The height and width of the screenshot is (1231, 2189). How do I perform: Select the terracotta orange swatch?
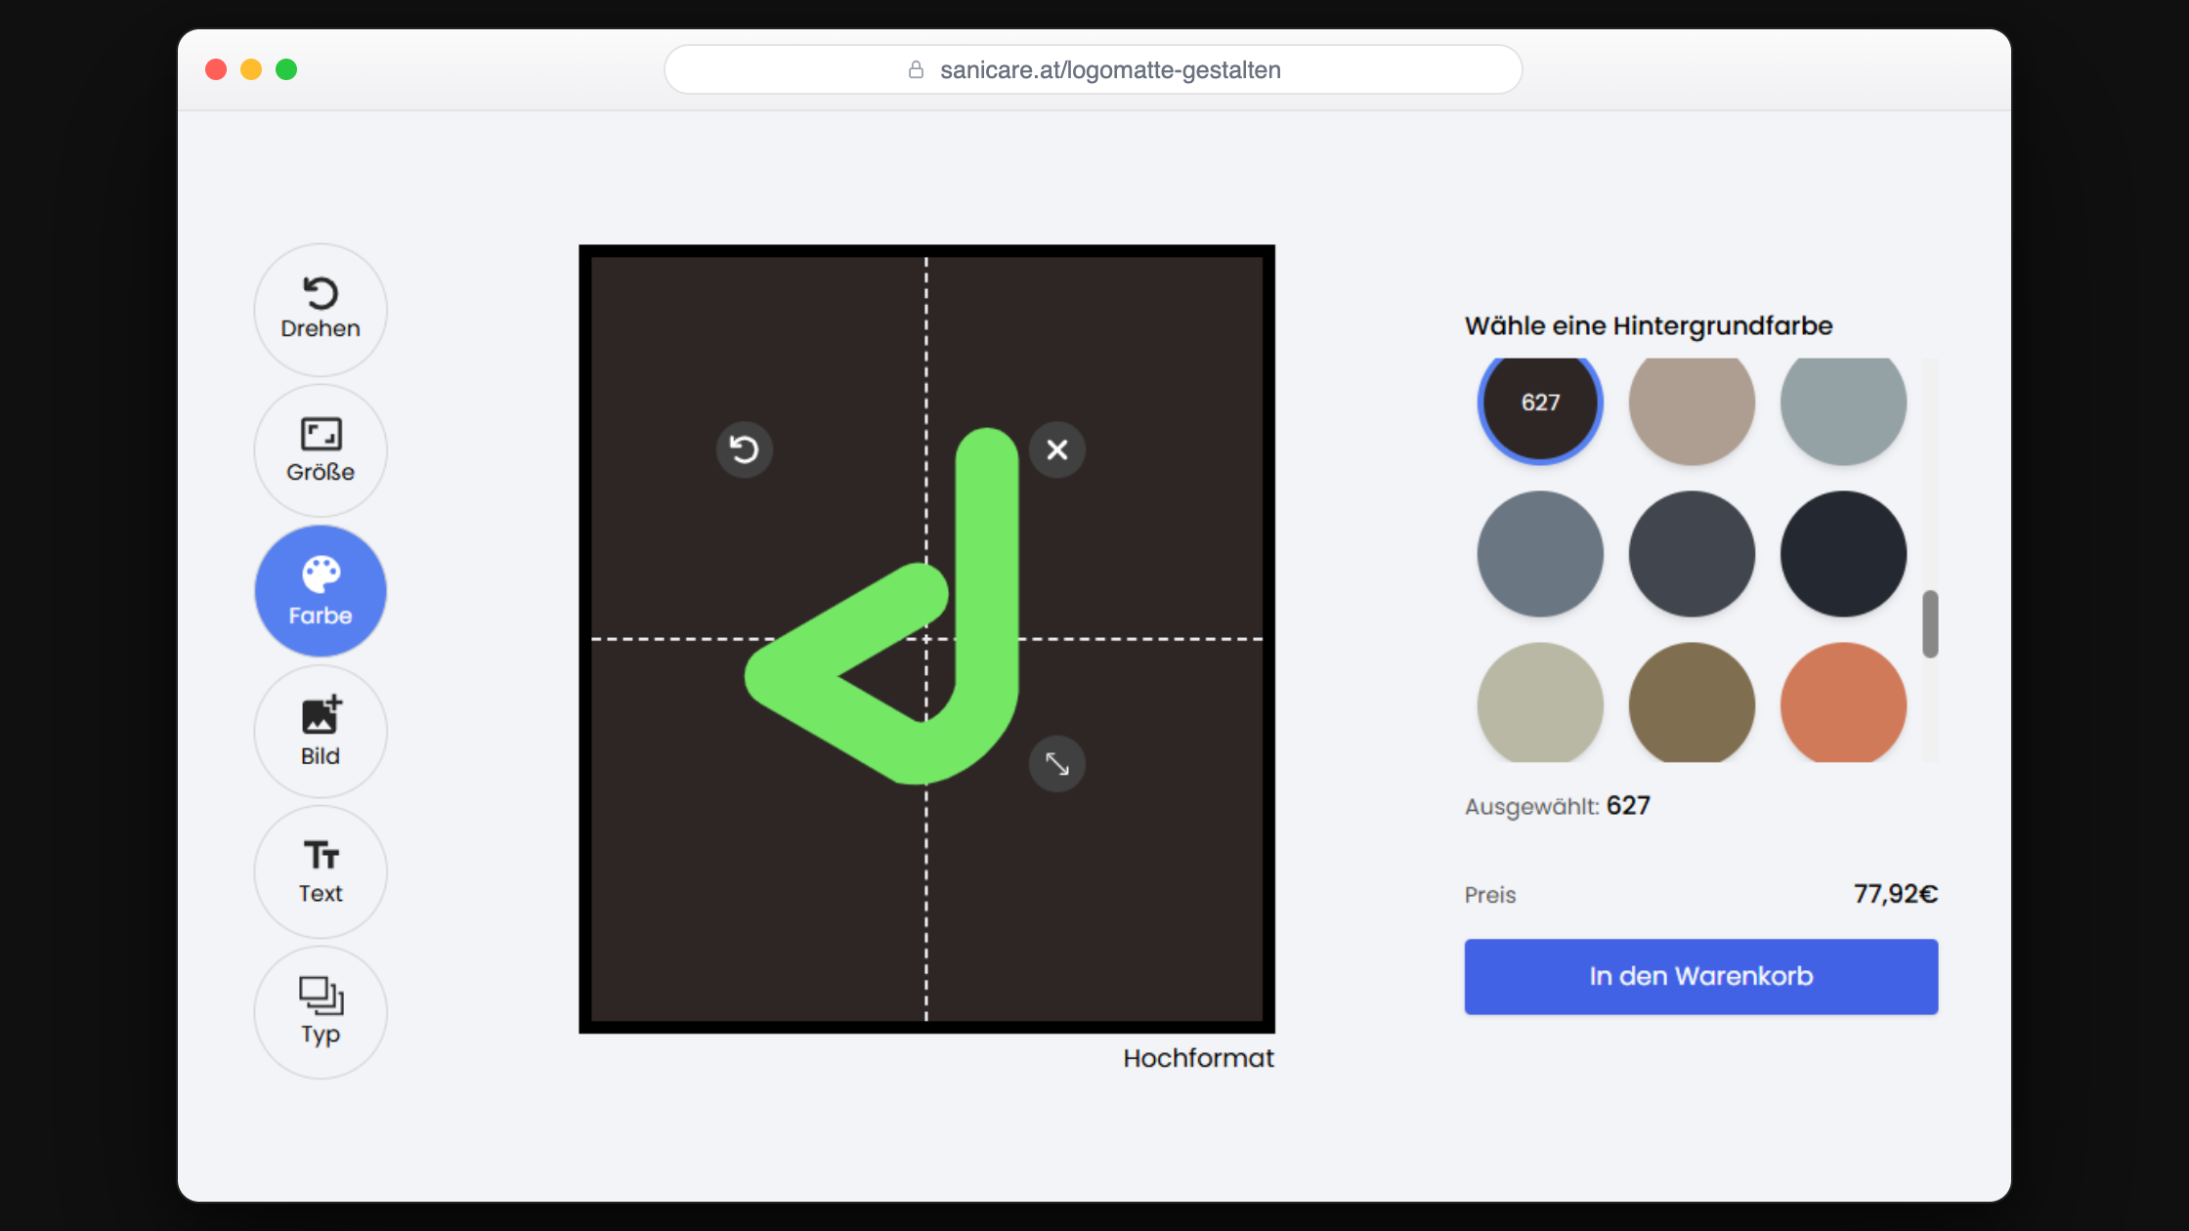(1843, 702)
